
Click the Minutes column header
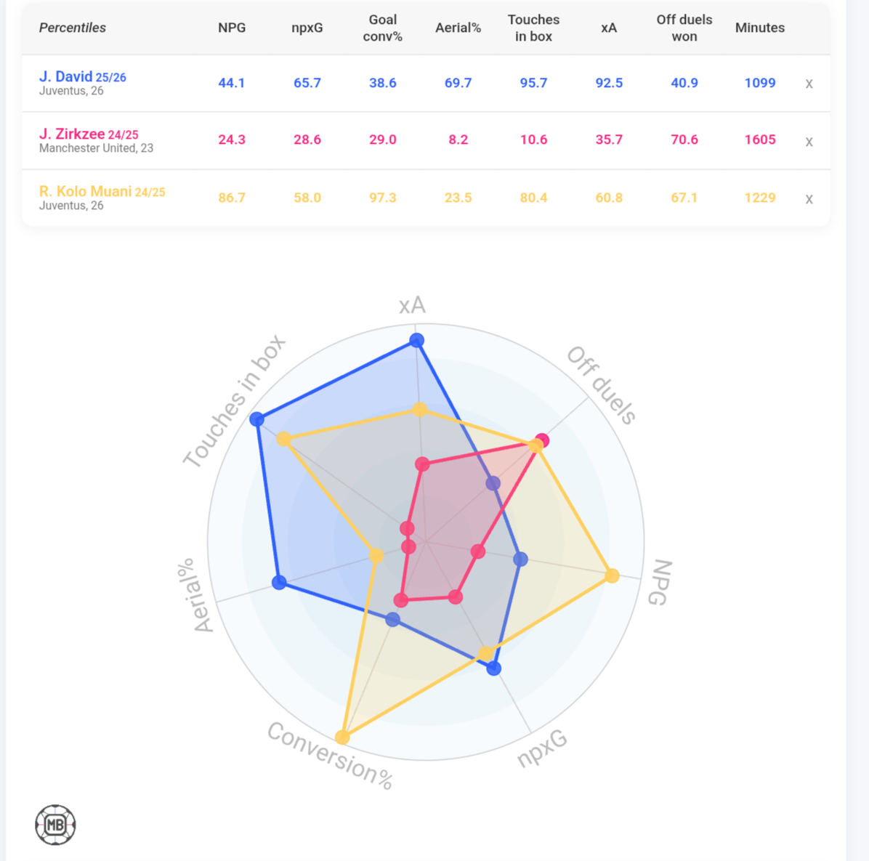click(760, 28)
